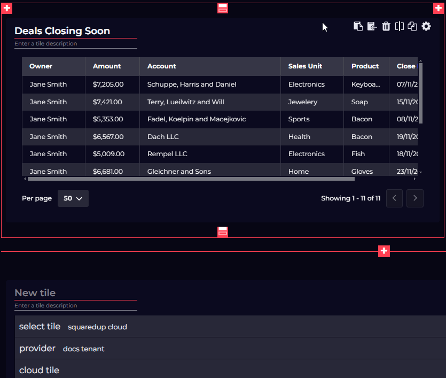This screenshot has height=378, width=446.
Task: Sort by the Owner column header
Action: [54, 66]
